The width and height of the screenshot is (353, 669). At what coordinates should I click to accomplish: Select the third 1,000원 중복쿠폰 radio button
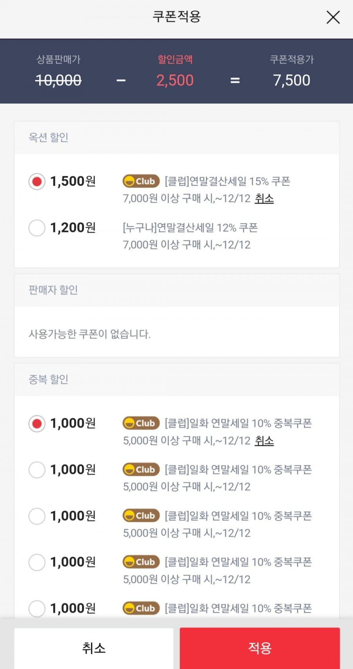37,516
